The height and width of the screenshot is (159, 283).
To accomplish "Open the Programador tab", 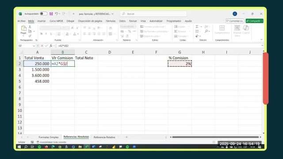I will pos(174,21).
